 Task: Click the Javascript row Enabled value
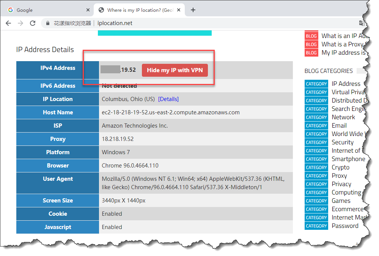[x=112, y=227]
